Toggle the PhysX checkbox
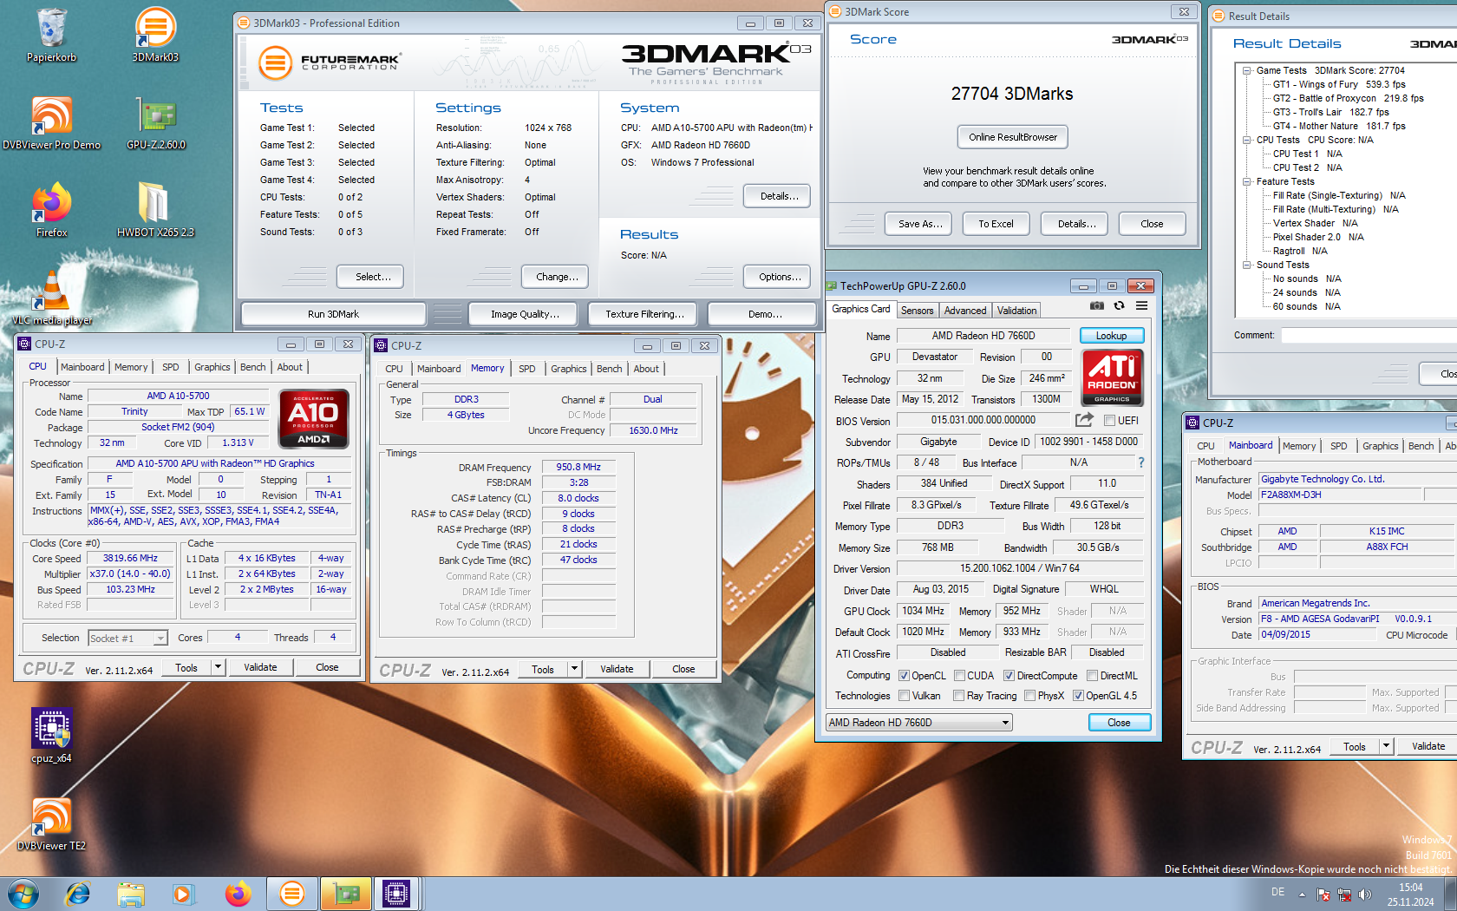This screenshot has width=1457, height=911. (x=1030, y=696)
